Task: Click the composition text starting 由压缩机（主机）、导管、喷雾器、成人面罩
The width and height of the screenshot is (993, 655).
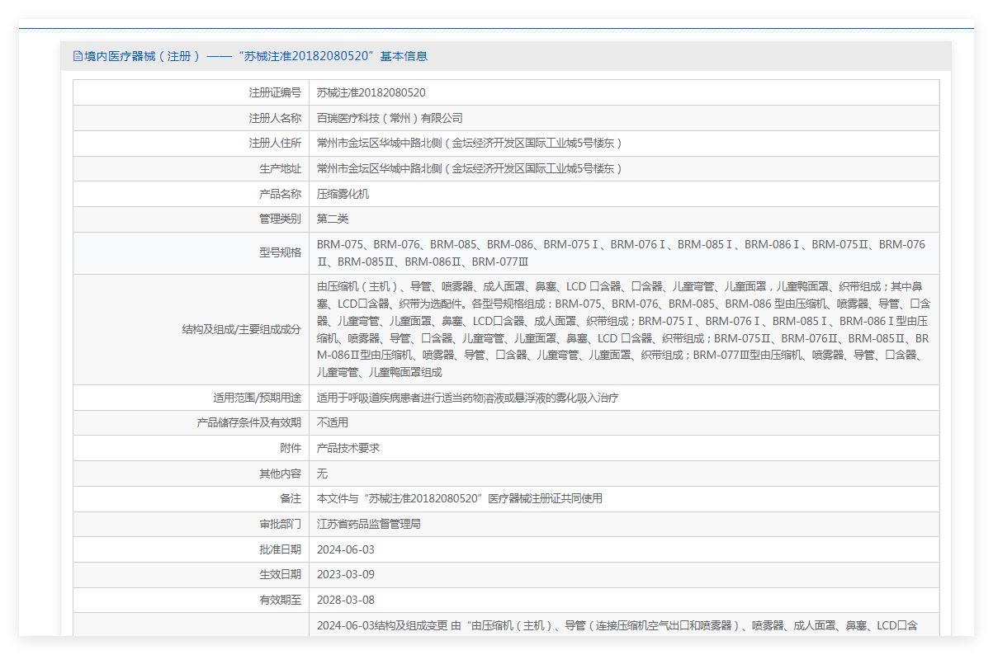Action: pos(624,330)
